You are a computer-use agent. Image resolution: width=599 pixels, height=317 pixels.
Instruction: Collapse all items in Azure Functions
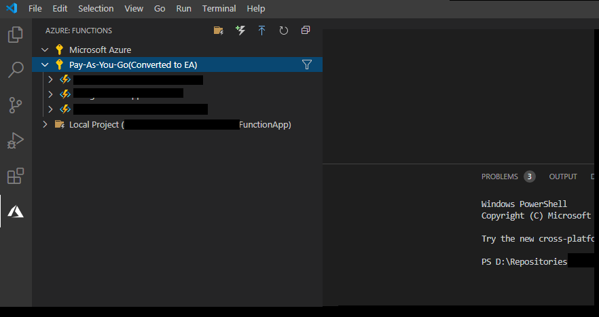coord(306,30)
